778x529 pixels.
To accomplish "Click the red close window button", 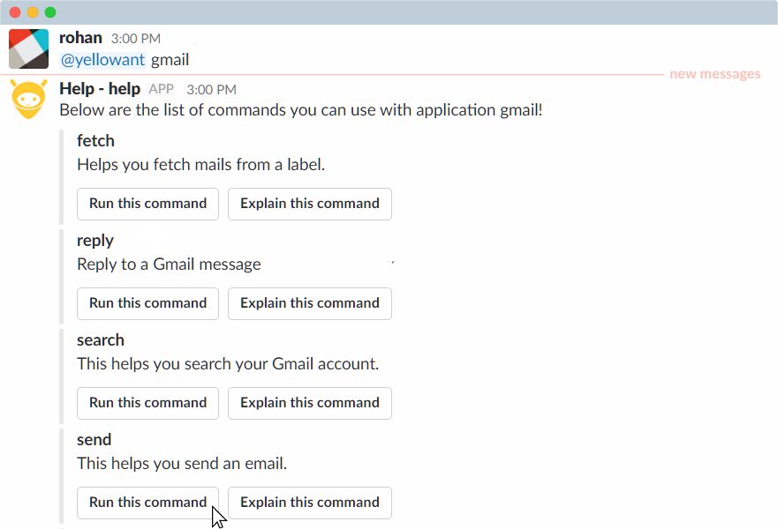I will (15, 12).
